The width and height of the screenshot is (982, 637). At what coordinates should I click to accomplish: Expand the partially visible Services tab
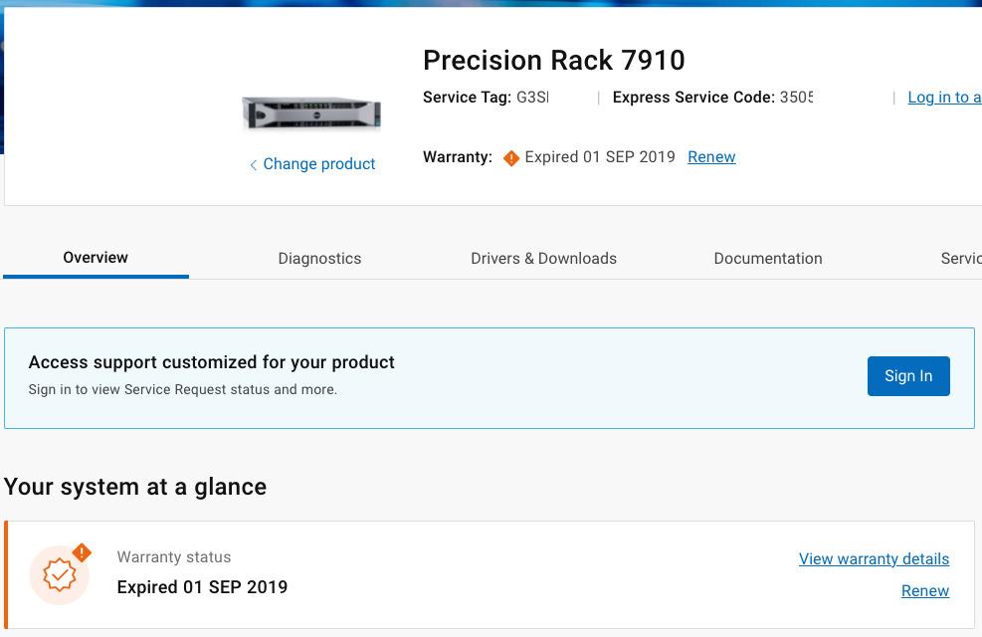click(x=959, y=258)
